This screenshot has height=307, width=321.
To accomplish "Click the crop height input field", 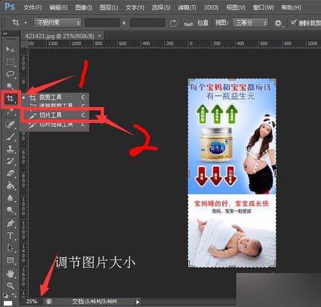I will (x=147, y=22).
